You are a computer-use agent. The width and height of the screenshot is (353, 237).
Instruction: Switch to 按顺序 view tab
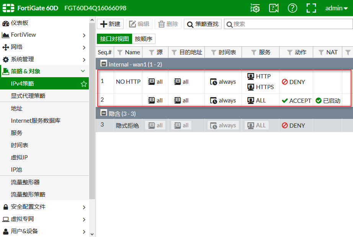pos(144,39)
